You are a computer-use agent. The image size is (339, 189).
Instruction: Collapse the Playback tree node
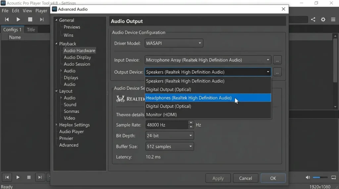pyautogui.click(x=56, y=44)
